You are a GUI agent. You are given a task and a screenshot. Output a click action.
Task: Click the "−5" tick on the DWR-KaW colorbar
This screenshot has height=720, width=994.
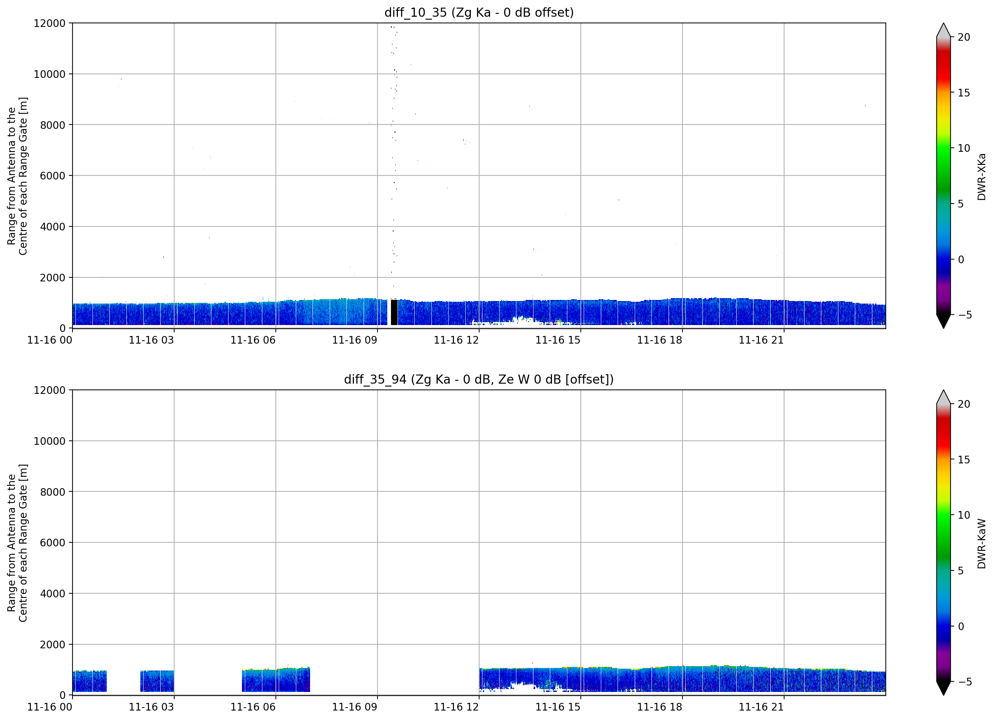click(x=964, y=682)
